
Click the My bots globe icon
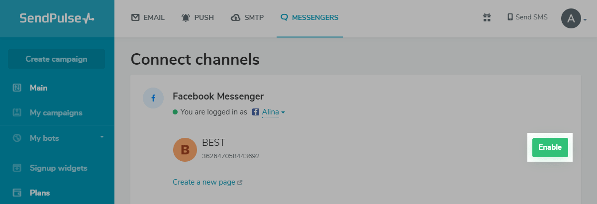[x=17, y=138]
